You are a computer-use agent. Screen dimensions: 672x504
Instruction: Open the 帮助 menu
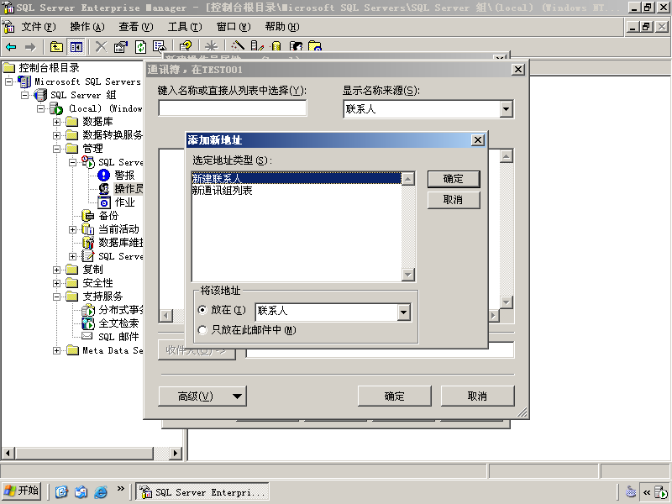coord(282,27)
